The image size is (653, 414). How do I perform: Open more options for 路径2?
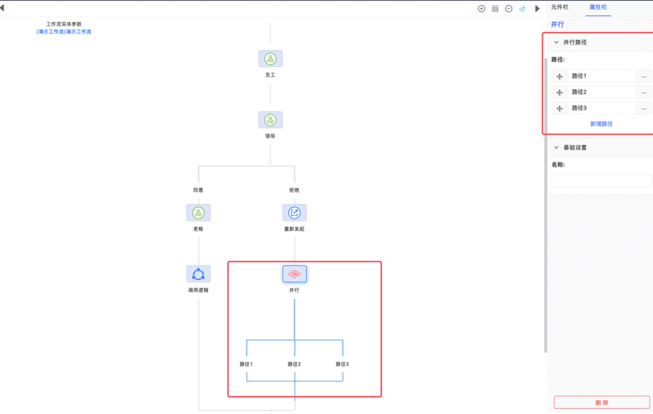(x=644, y=92)
